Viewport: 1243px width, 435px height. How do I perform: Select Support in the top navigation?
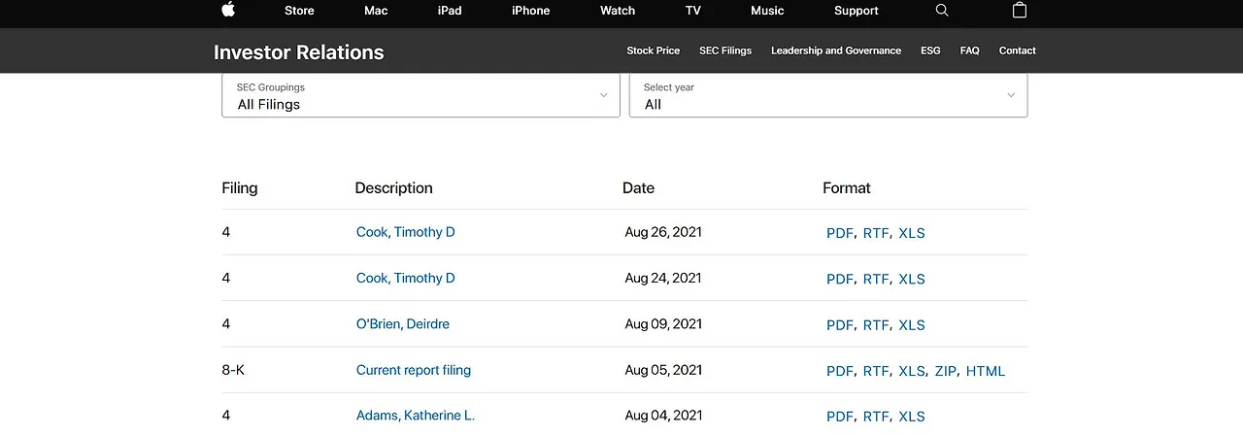pos(856,11)
